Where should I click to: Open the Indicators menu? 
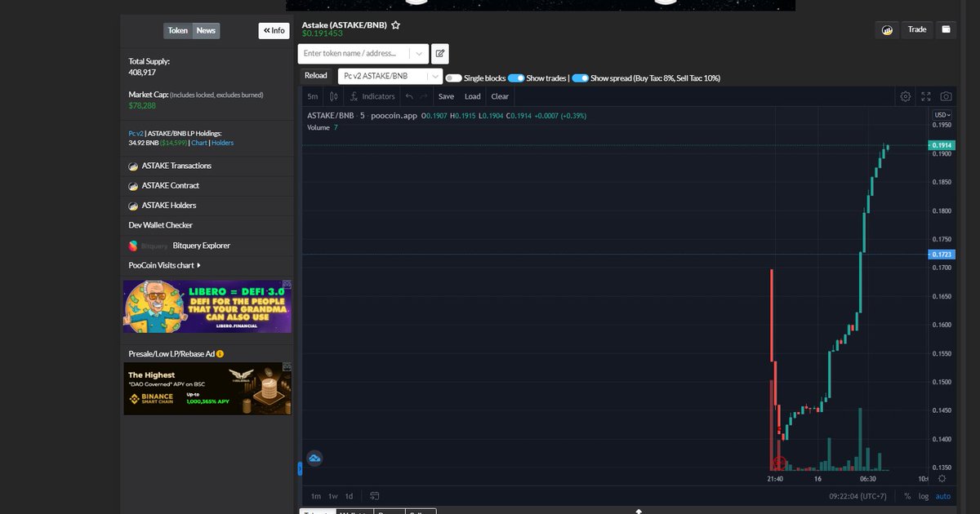click(372, 96)
